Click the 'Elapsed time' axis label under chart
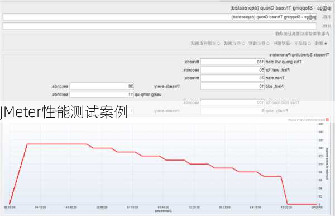335x216 pixels. (163, 211)
